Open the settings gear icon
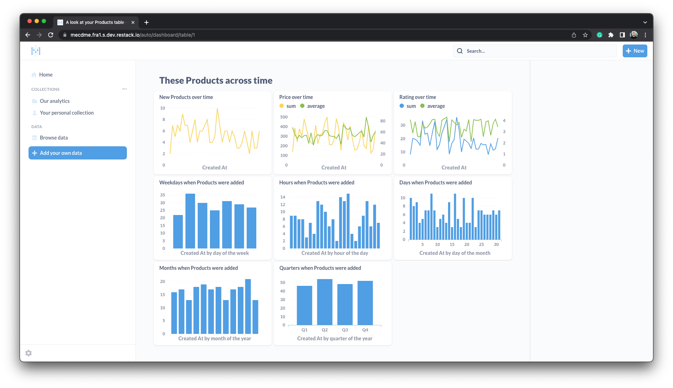This screenshot has height=388, width=673. tap(29, 353)
